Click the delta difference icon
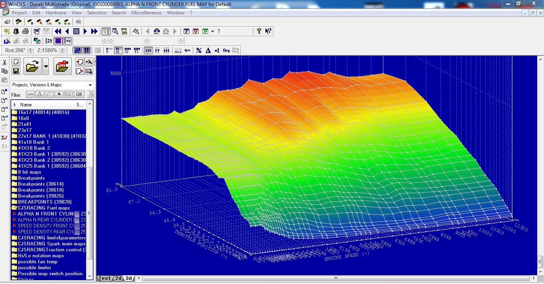The width and height of the screenshot is (544, 284). pos(208,51)
